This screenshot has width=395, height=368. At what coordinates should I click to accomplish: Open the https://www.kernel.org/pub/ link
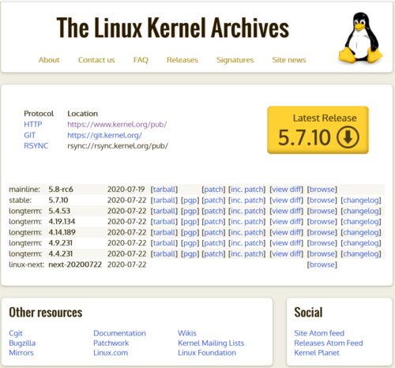117,124
